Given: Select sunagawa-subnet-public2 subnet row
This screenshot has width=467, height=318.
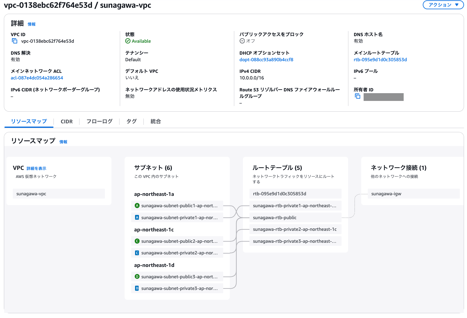Looking at the screenshot, I should [177, 241].
